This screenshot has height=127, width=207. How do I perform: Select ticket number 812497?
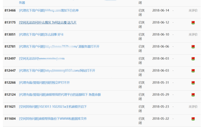10,59
